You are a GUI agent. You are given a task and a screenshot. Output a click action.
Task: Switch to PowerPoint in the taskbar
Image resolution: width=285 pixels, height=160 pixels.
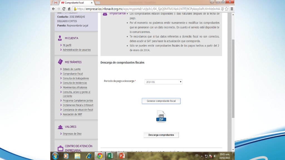(122, 156)
